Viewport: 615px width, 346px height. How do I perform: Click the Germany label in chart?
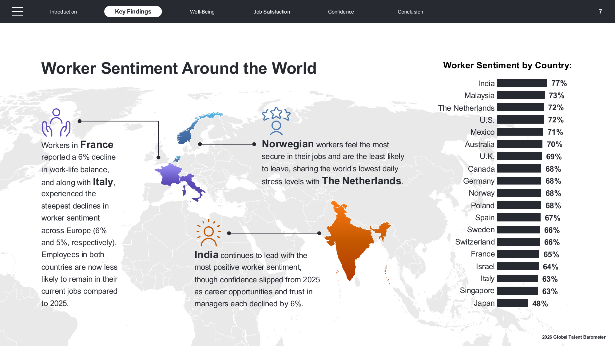pyautogui.click(x=479, y=181)
